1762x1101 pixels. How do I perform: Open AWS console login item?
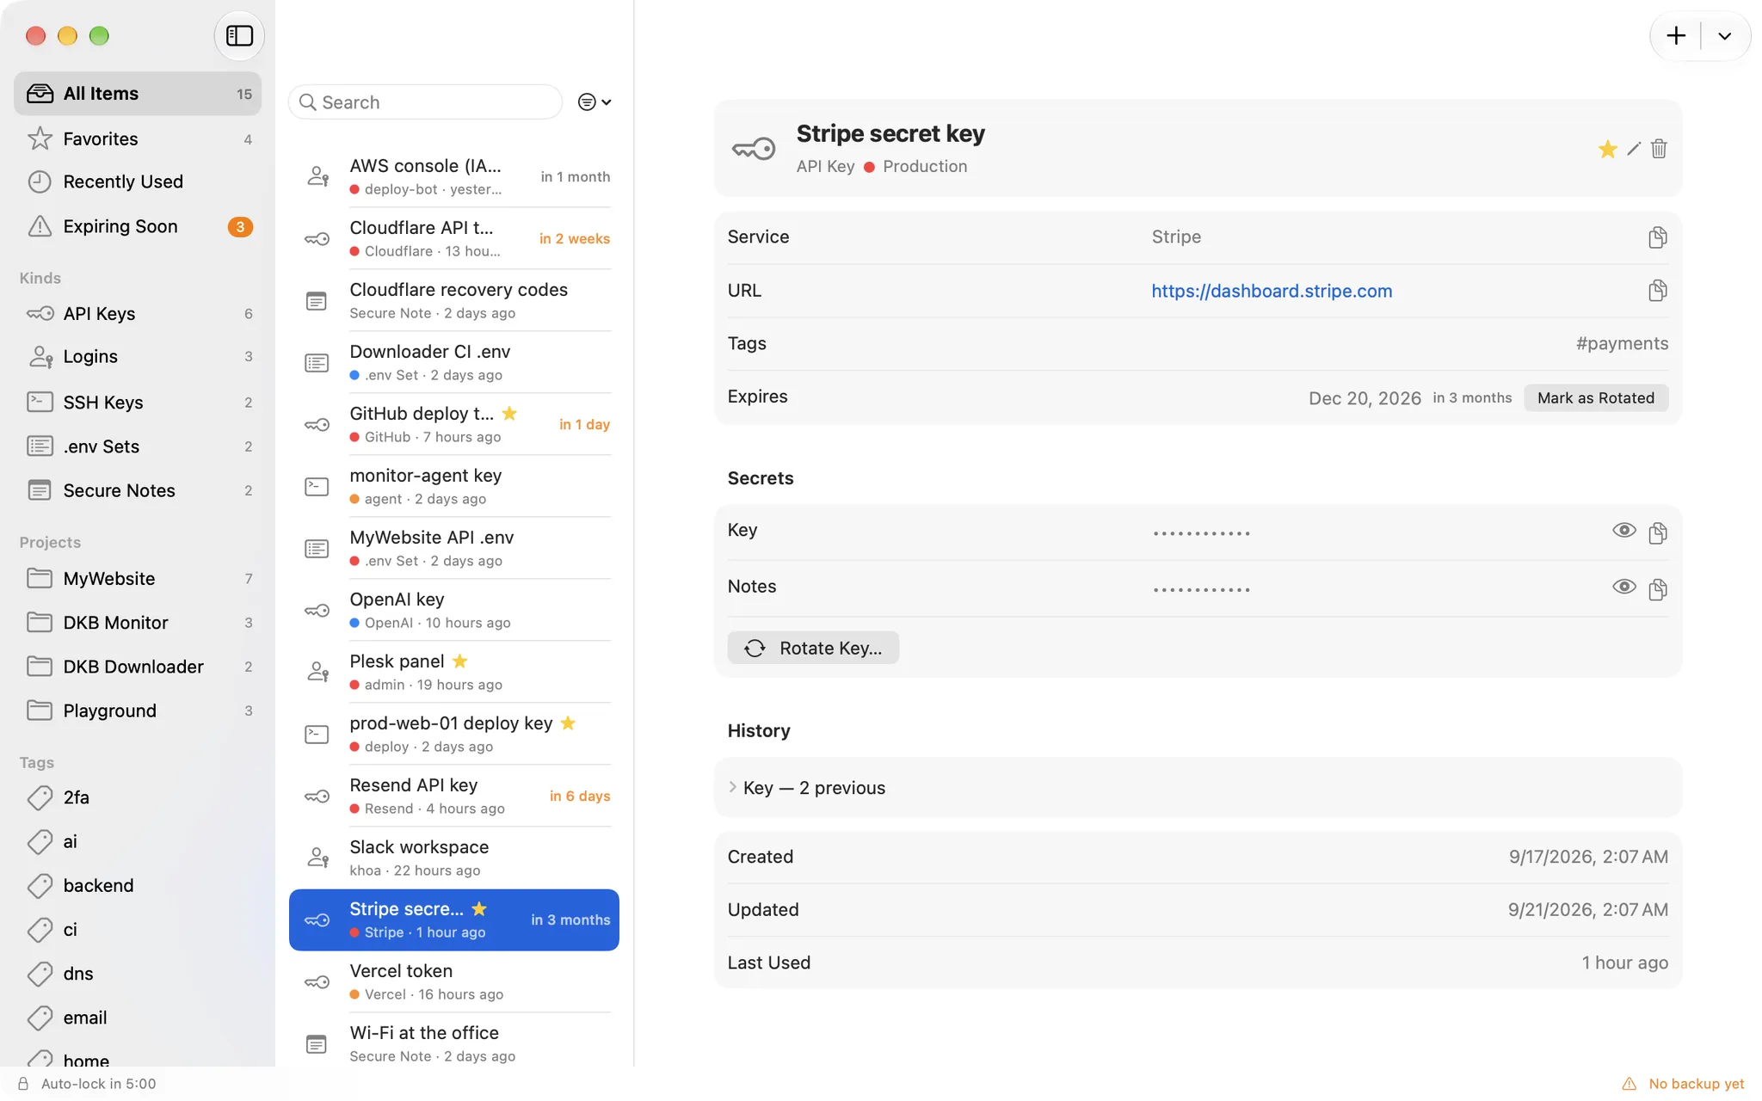(x=454, y=176)
